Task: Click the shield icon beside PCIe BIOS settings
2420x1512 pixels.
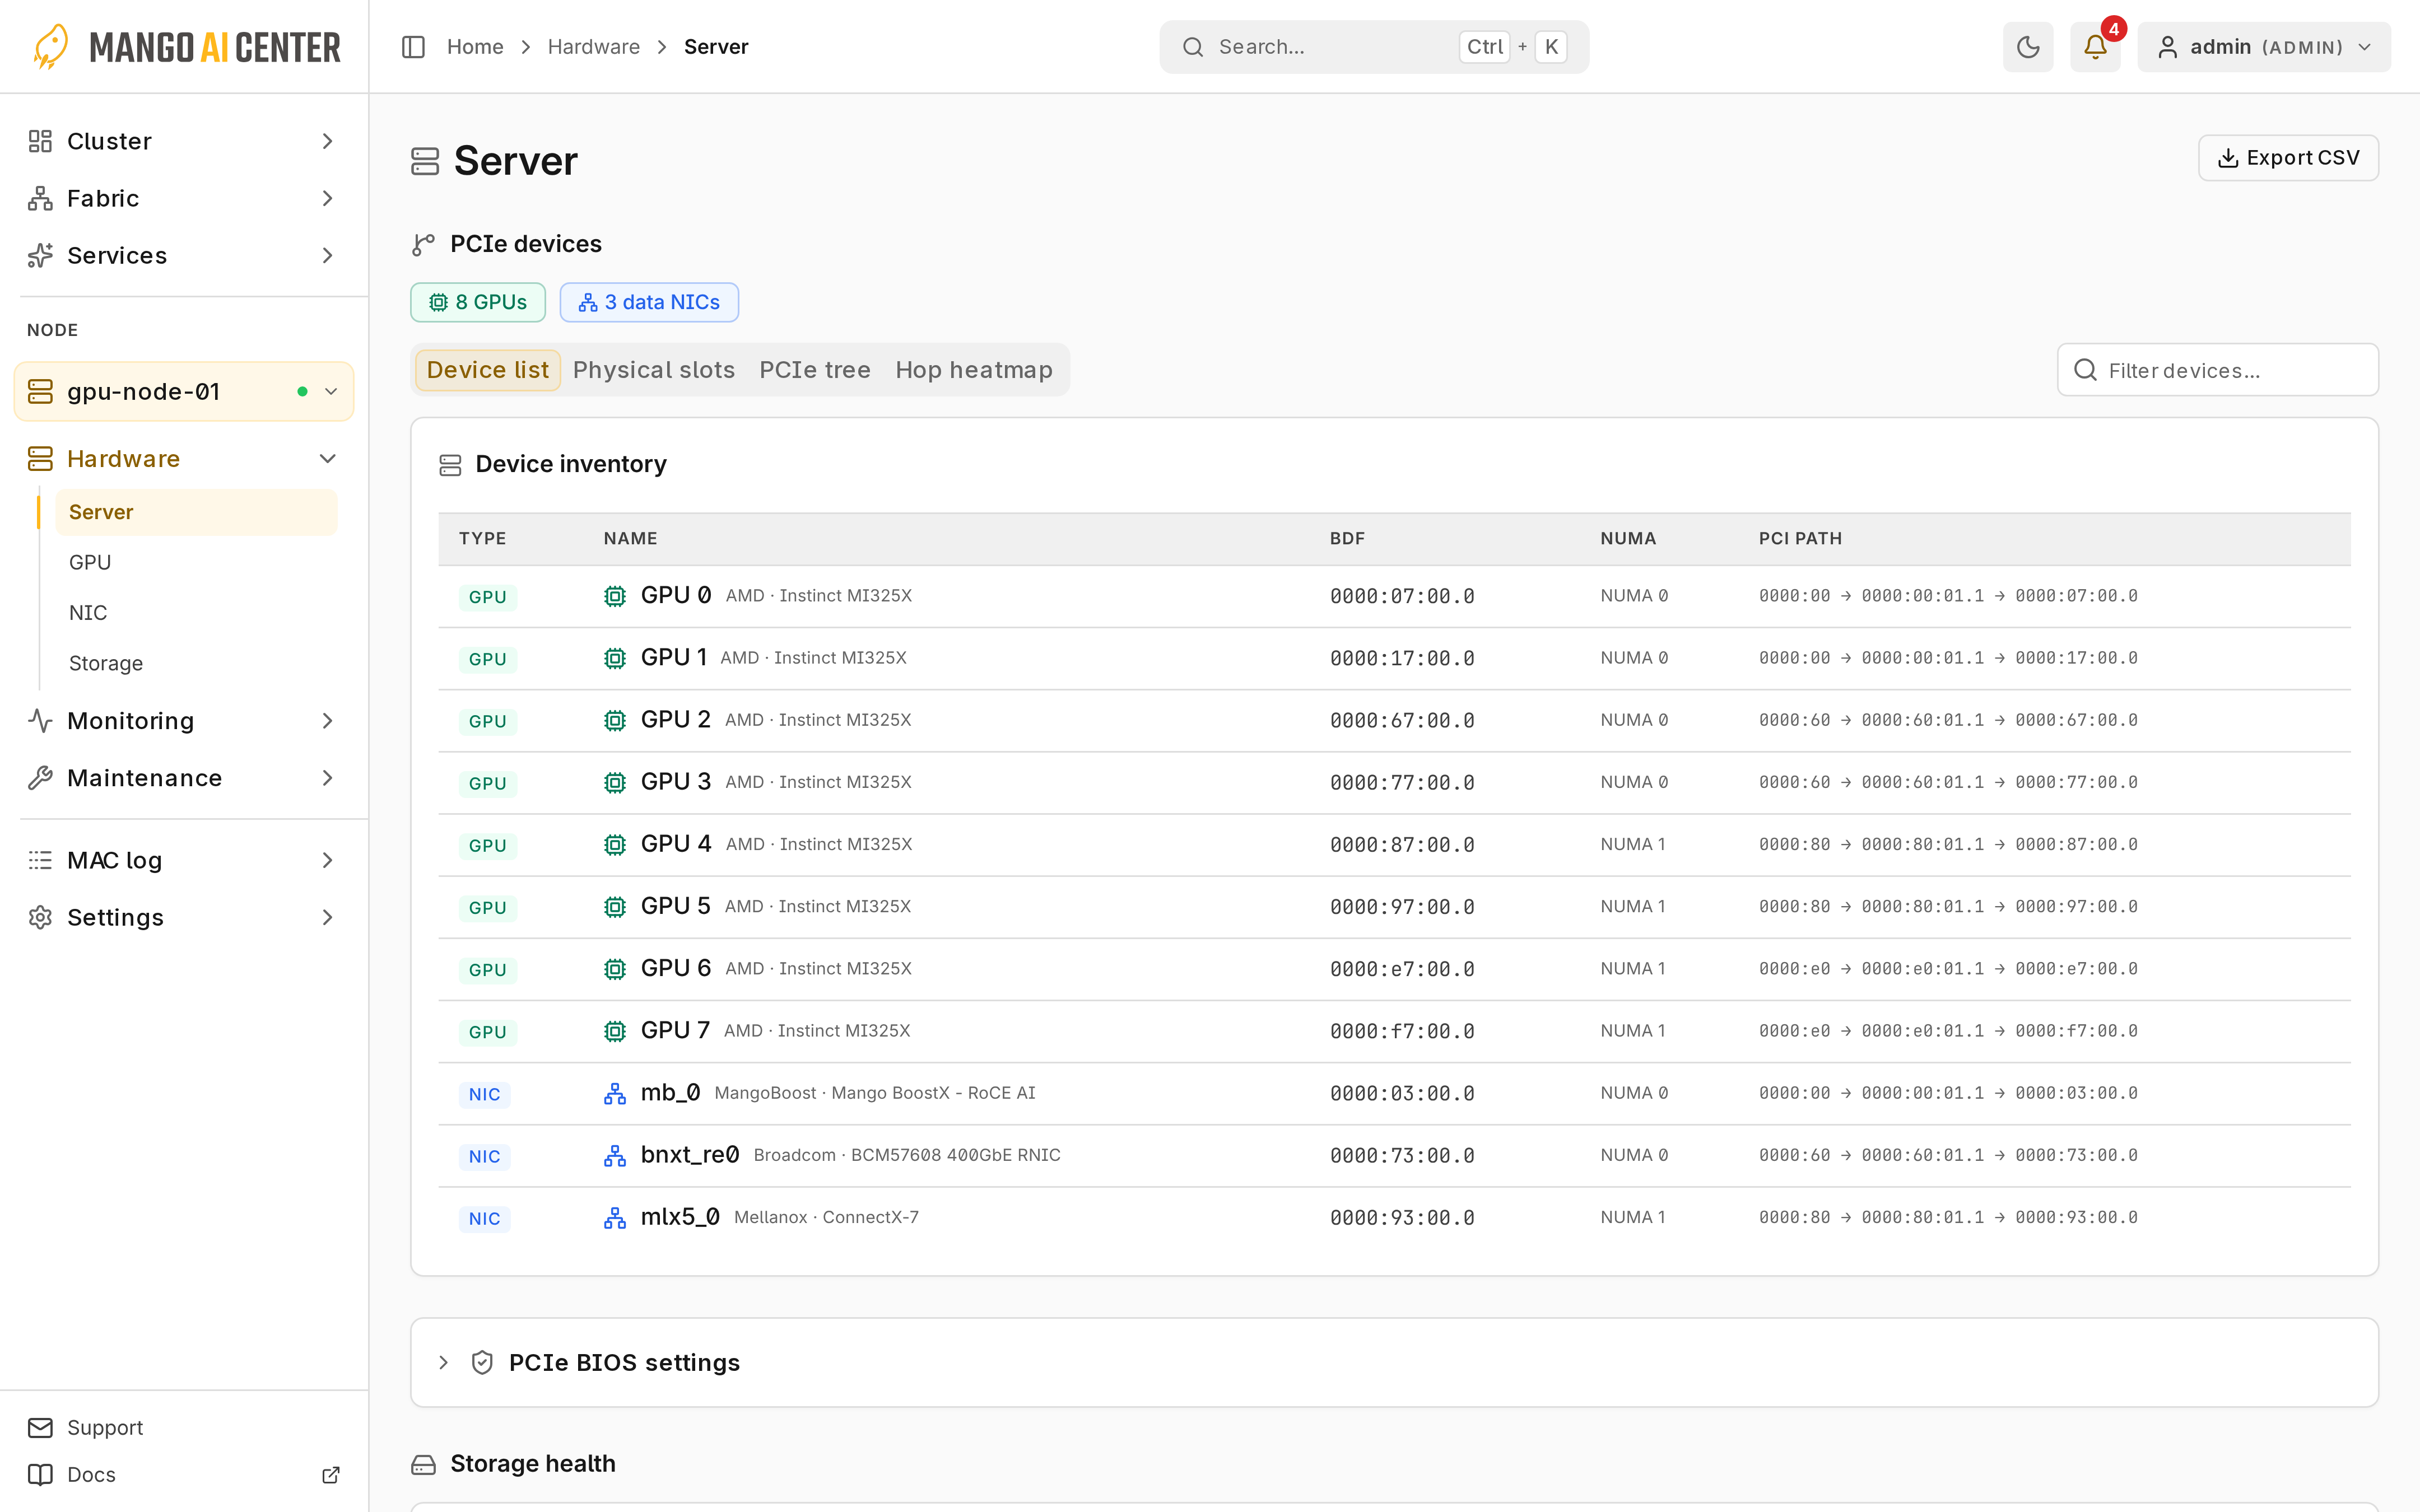Action: click(482, 1362)
